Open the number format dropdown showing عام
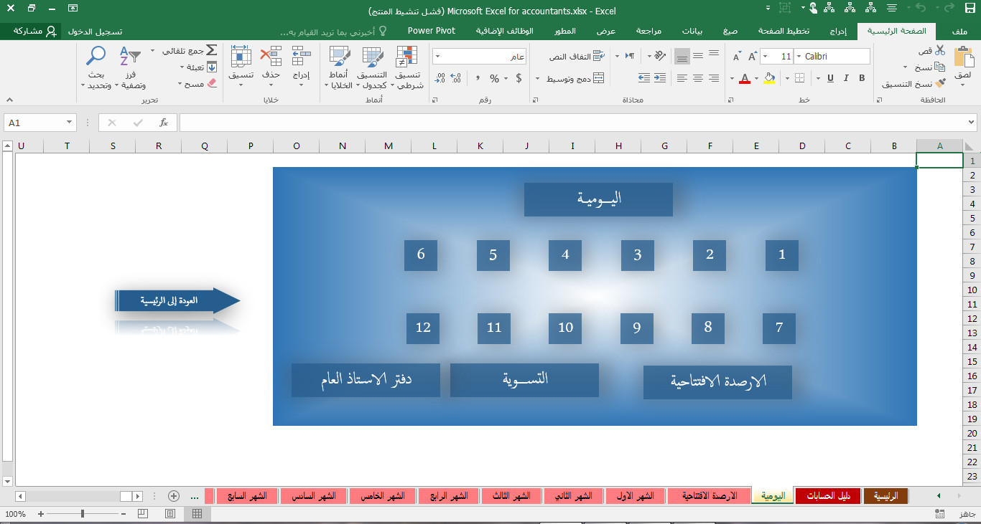 [x=478, y=55]
